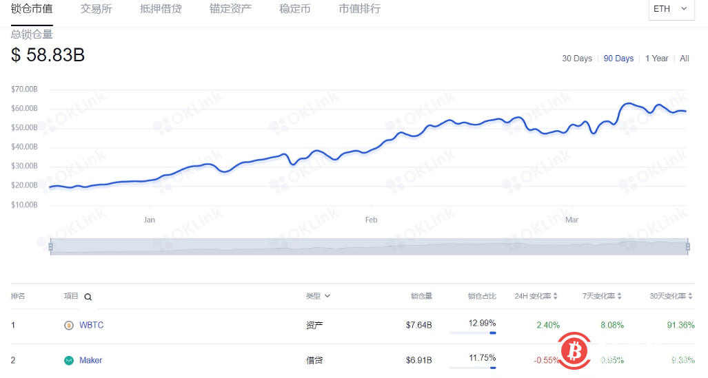Screen dimensions: 708x378
Task: Set chart range to 90 Days
Action: point(618,59)
